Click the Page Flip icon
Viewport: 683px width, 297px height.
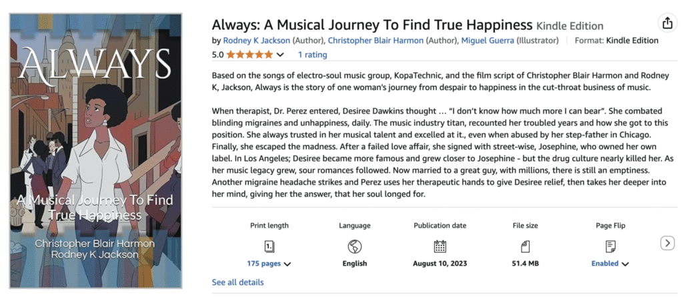click(610, 246)
